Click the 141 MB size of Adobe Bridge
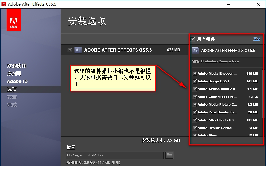Viewport: 266px width, 172px height. tap(252, 81)
